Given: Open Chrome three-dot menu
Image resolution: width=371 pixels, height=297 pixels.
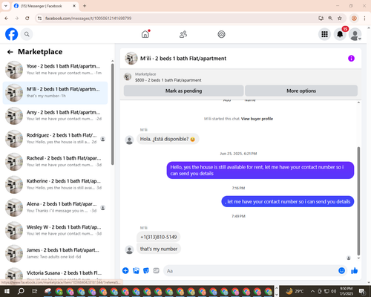Looking at the screenshot, I should [x=364, y=19].
